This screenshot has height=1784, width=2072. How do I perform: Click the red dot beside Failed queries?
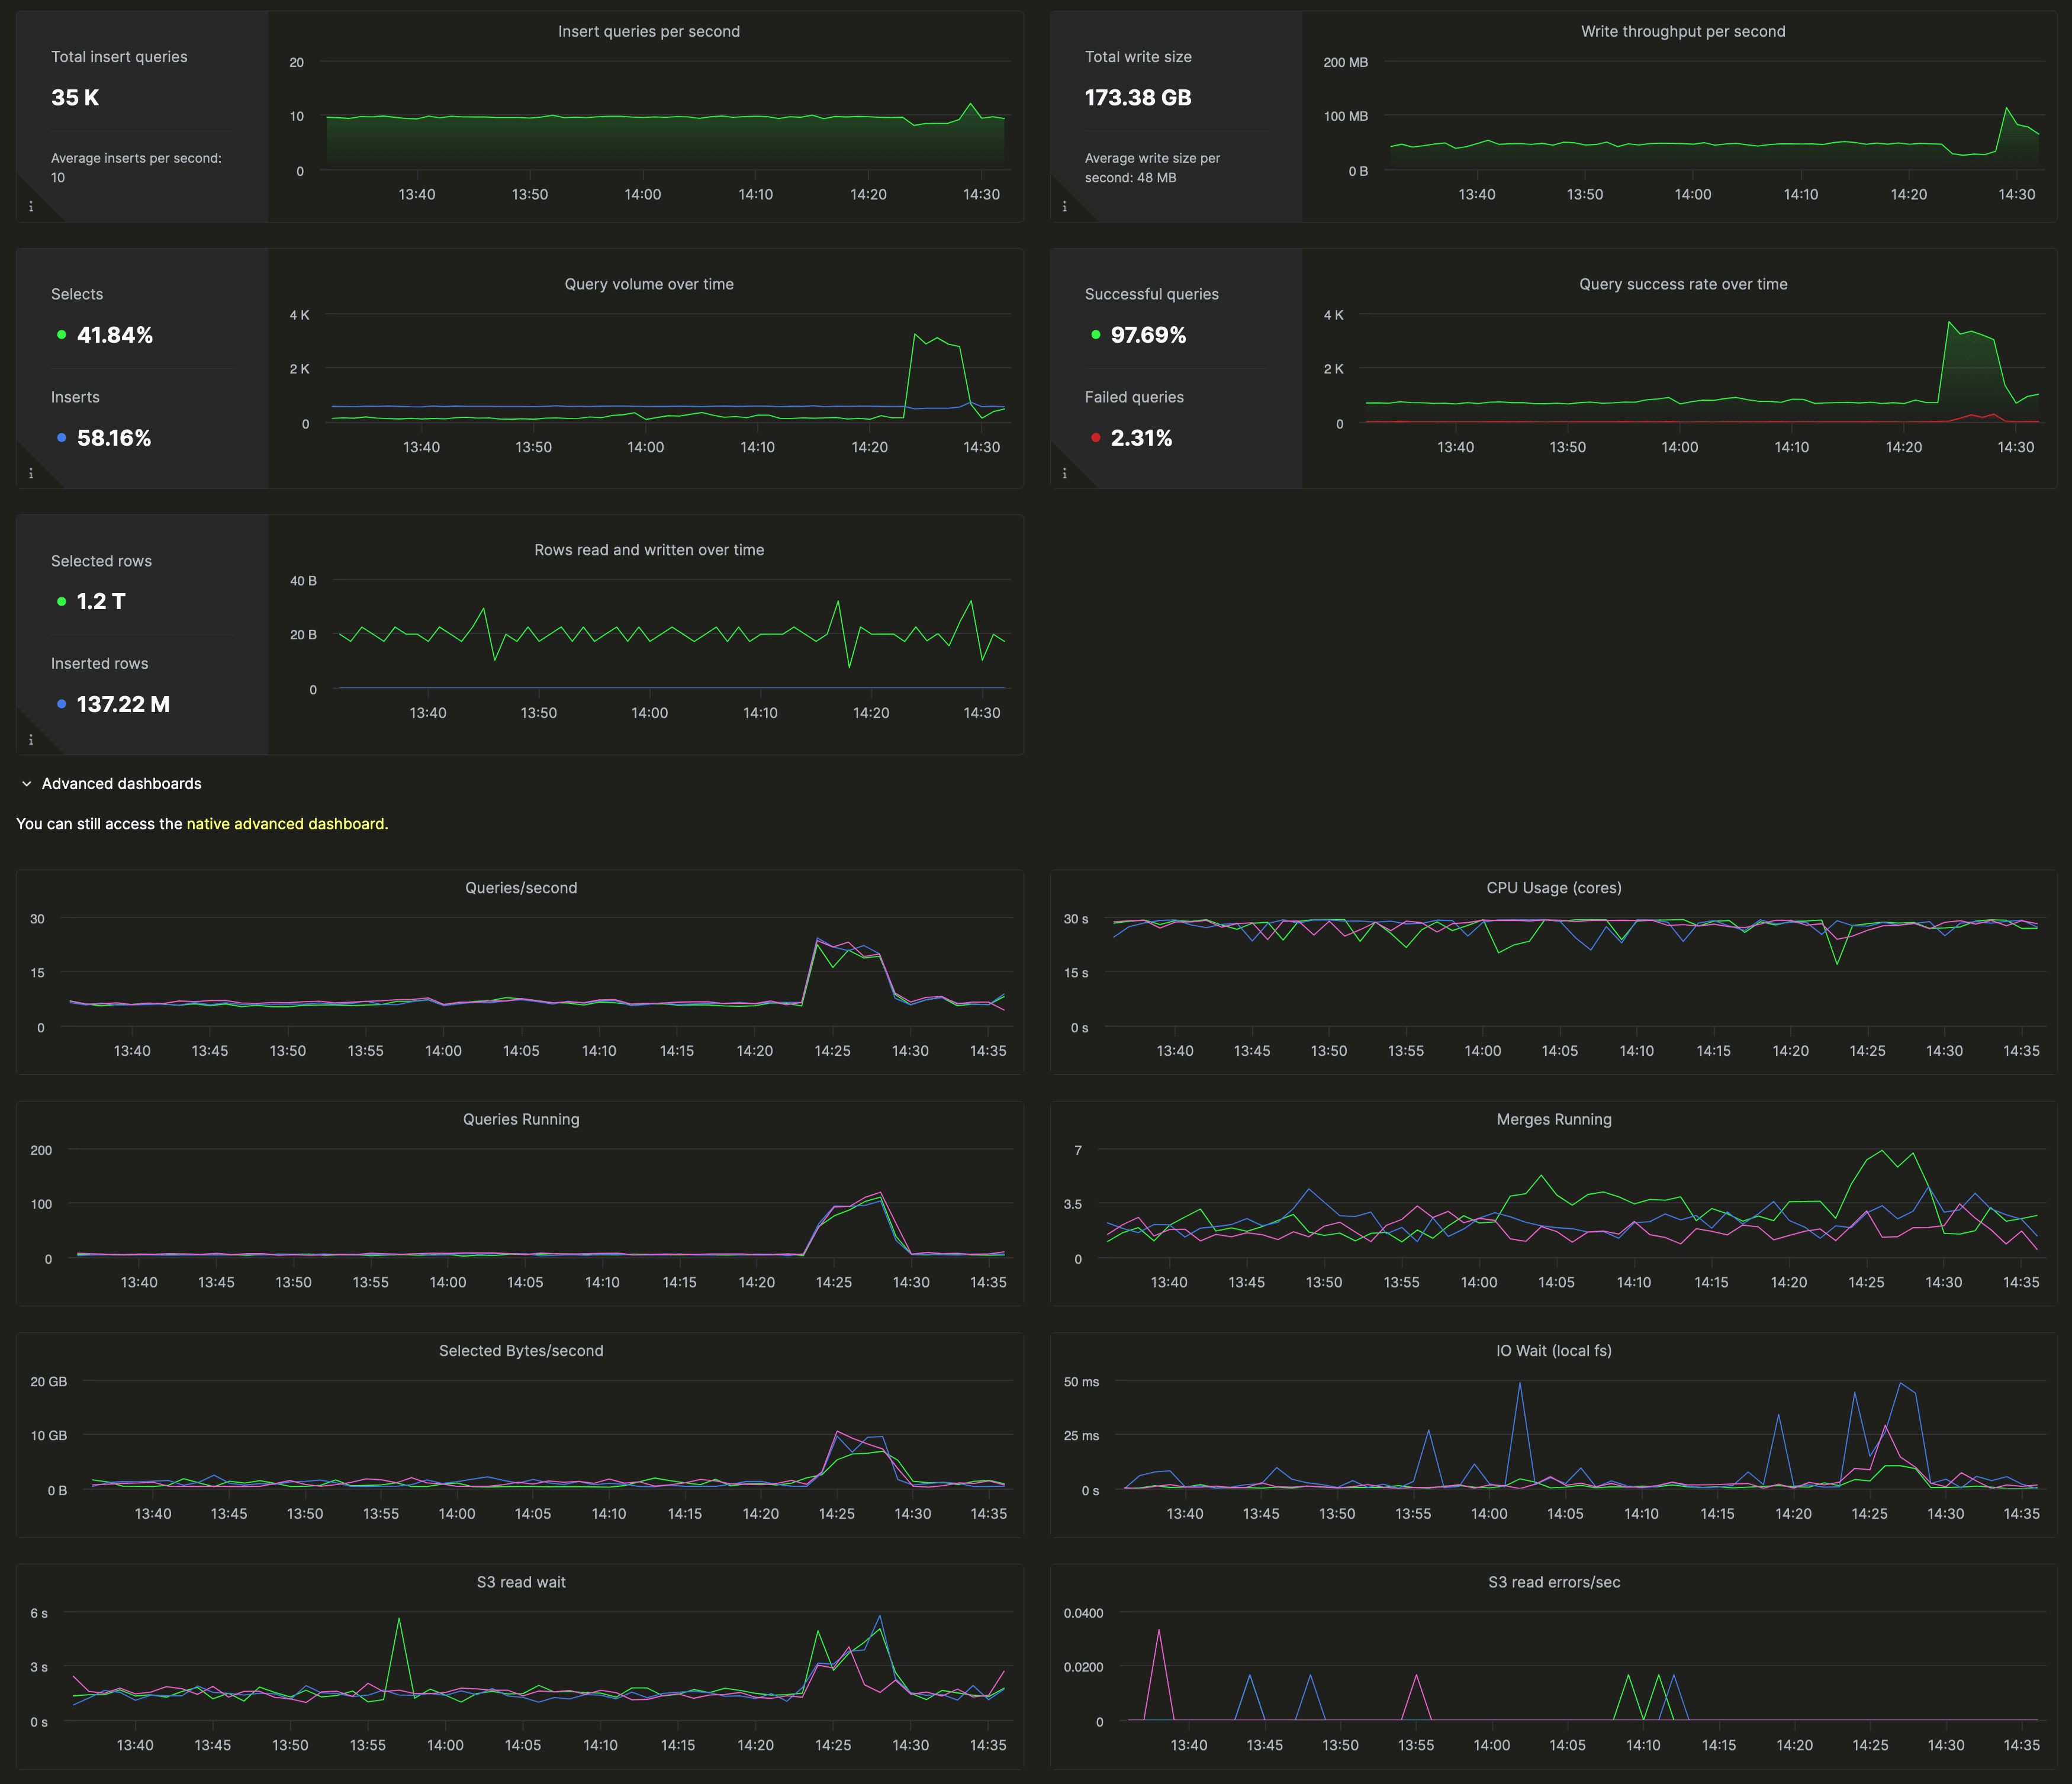(x=1096, y=438)
